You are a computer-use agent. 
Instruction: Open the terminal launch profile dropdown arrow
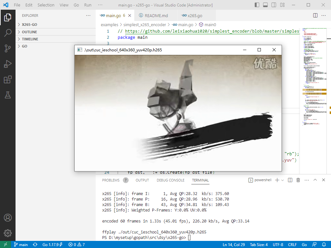point(283,180)
